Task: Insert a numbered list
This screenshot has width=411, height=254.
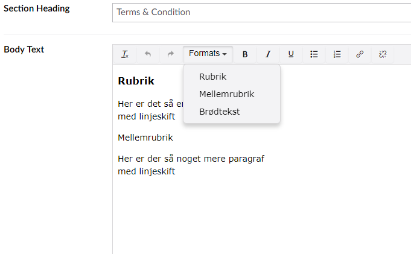Action: pos(337,54)
